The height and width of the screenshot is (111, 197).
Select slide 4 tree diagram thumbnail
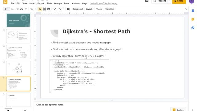[18, 68]
